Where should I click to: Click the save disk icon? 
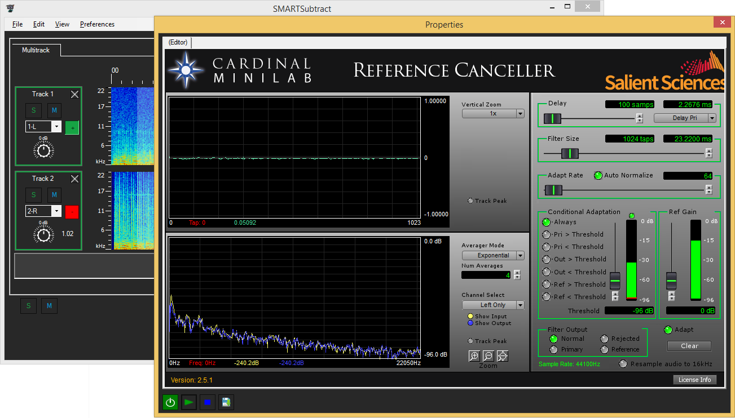tap(226, 402)
